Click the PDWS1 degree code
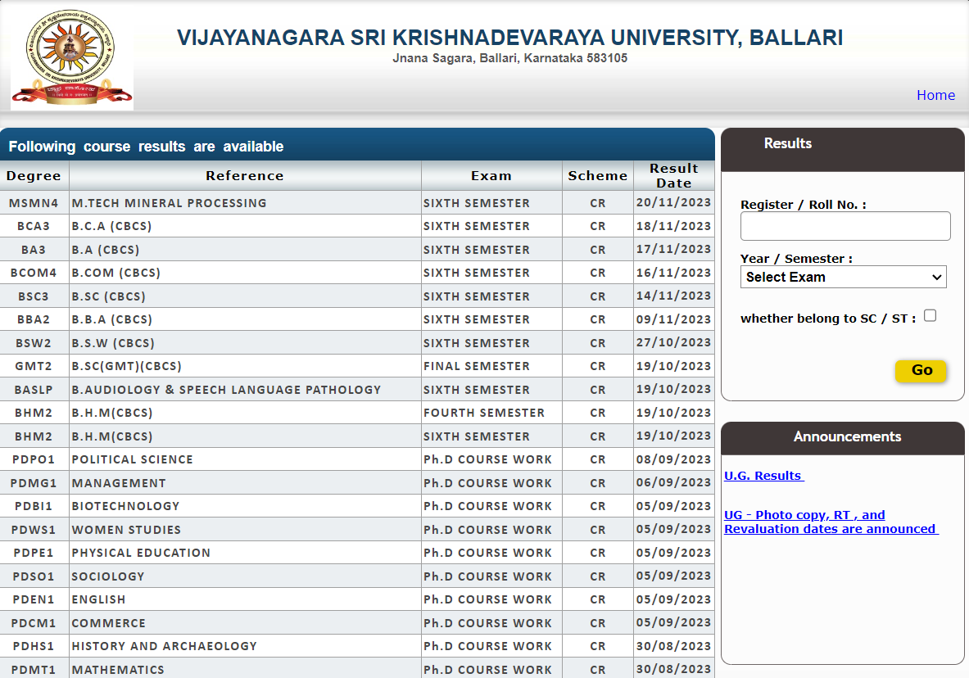 (34, 530)
